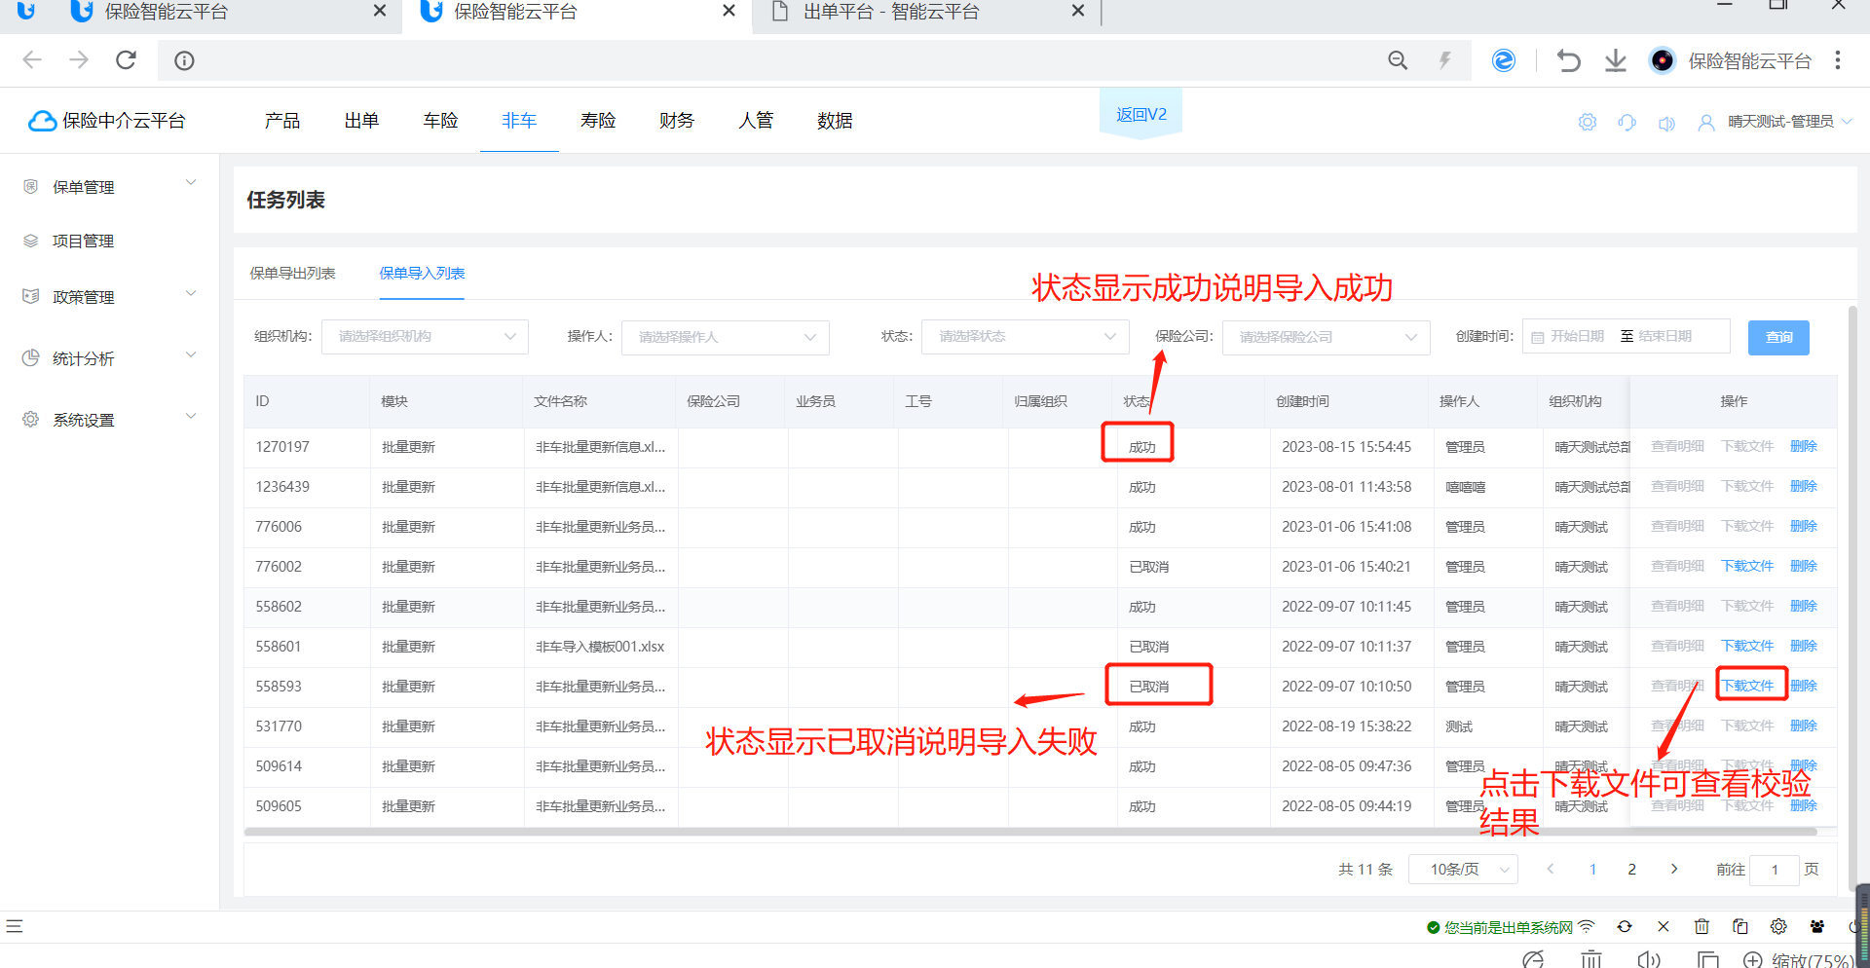Click the lightning bolt icon in toolbar

pyautogui.click(x=1445, y=60)
